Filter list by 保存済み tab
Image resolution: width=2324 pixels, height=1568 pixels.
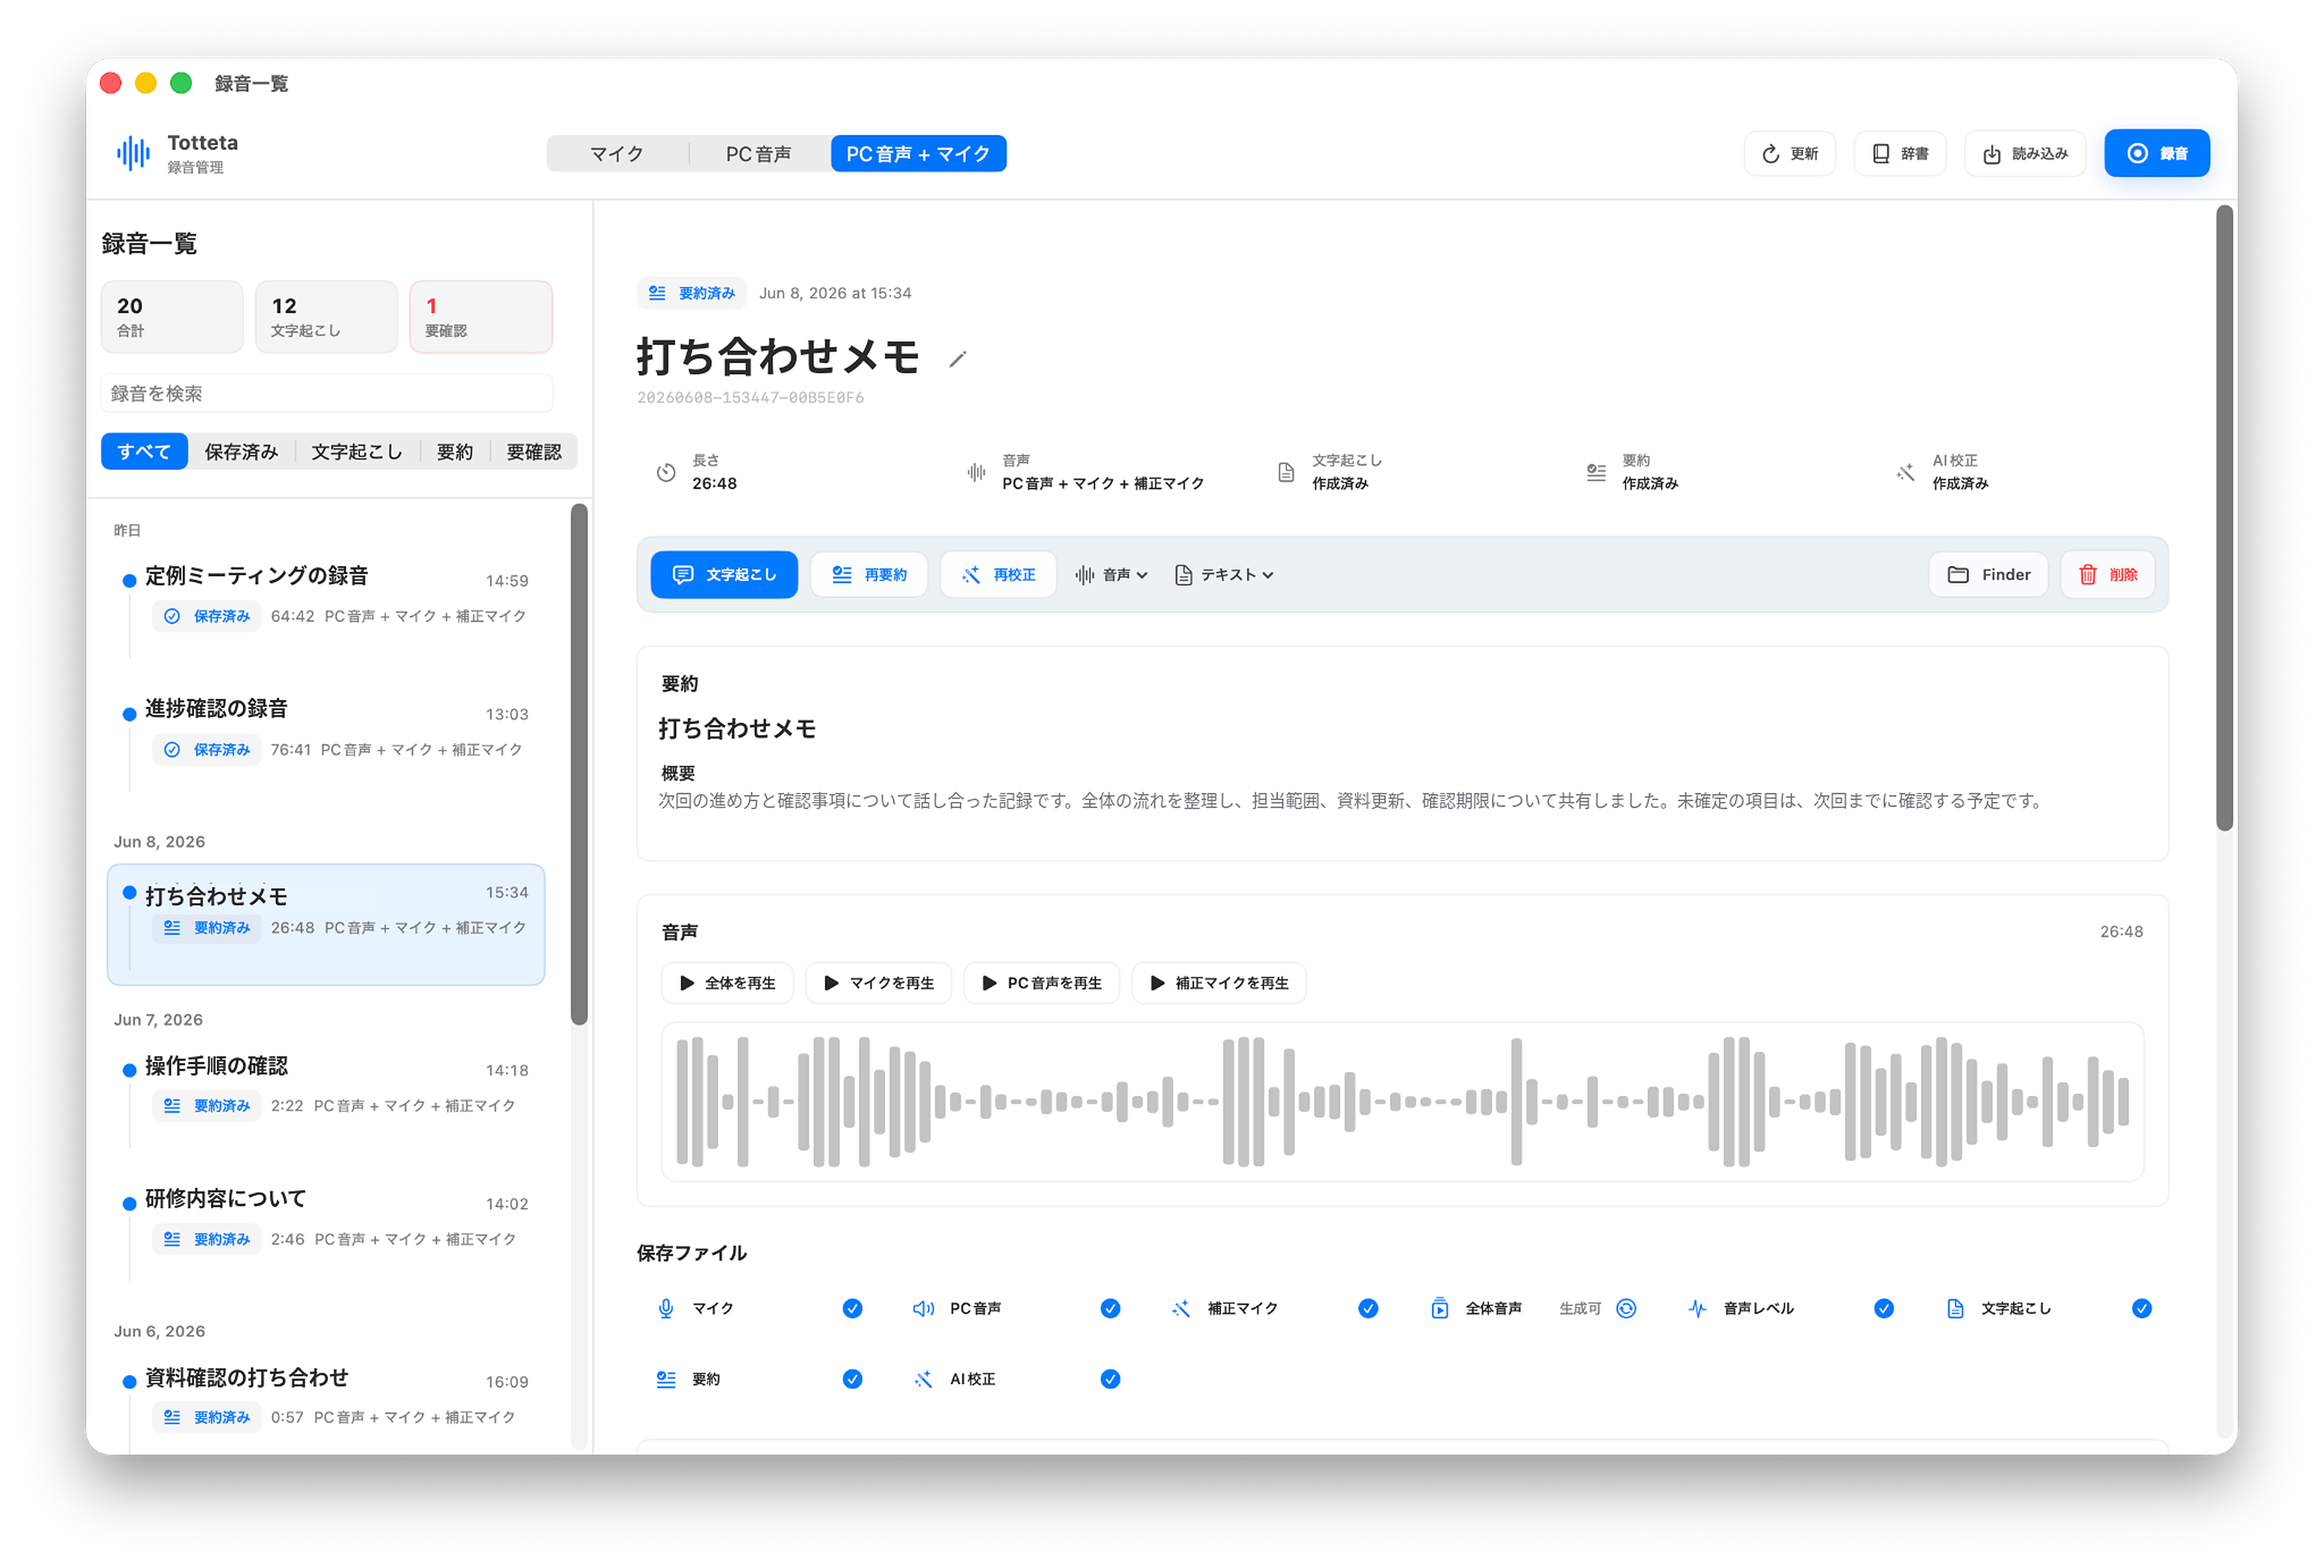[241, 452]
